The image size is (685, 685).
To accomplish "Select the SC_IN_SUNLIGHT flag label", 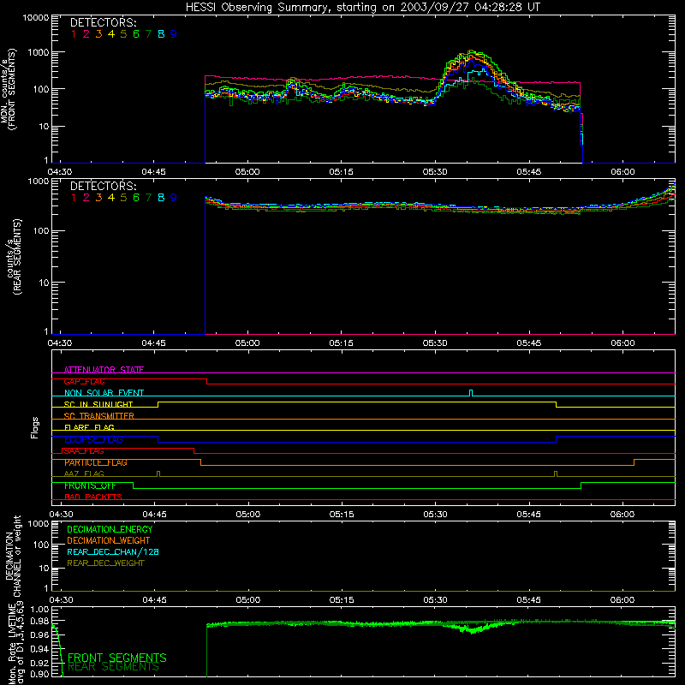I will pos(98,404).
